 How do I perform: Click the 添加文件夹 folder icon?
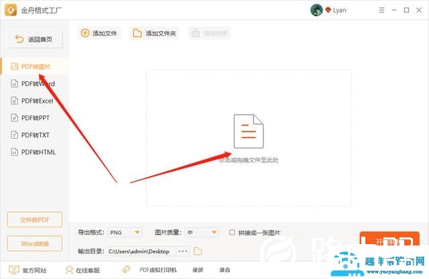(137, 33)
